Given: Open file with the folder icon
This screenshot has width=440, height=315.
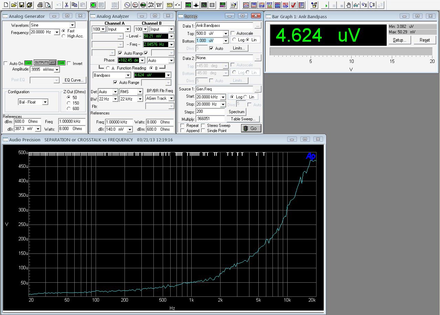Looking at the screenshot, I should pos(14,5).
